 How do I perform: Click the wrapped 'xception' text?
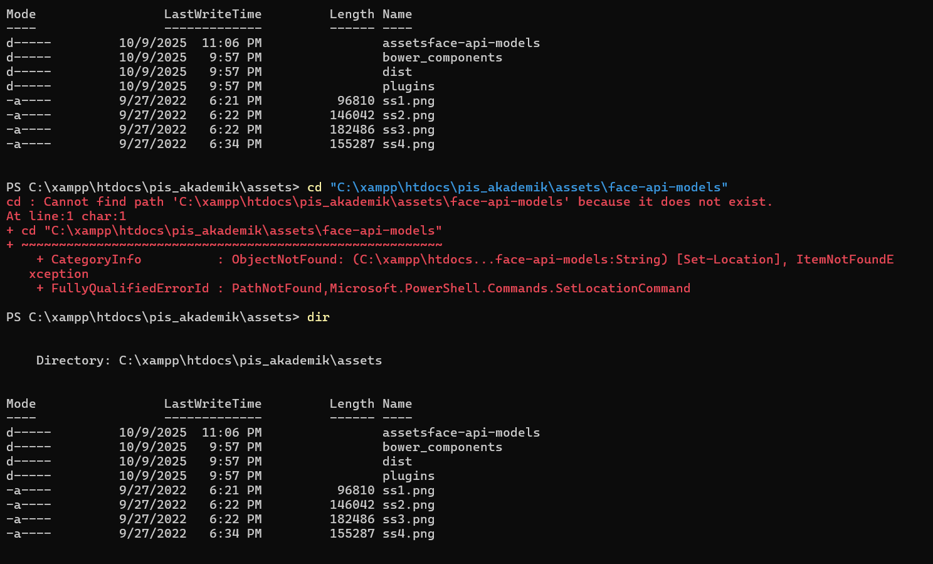click(59, 274)
